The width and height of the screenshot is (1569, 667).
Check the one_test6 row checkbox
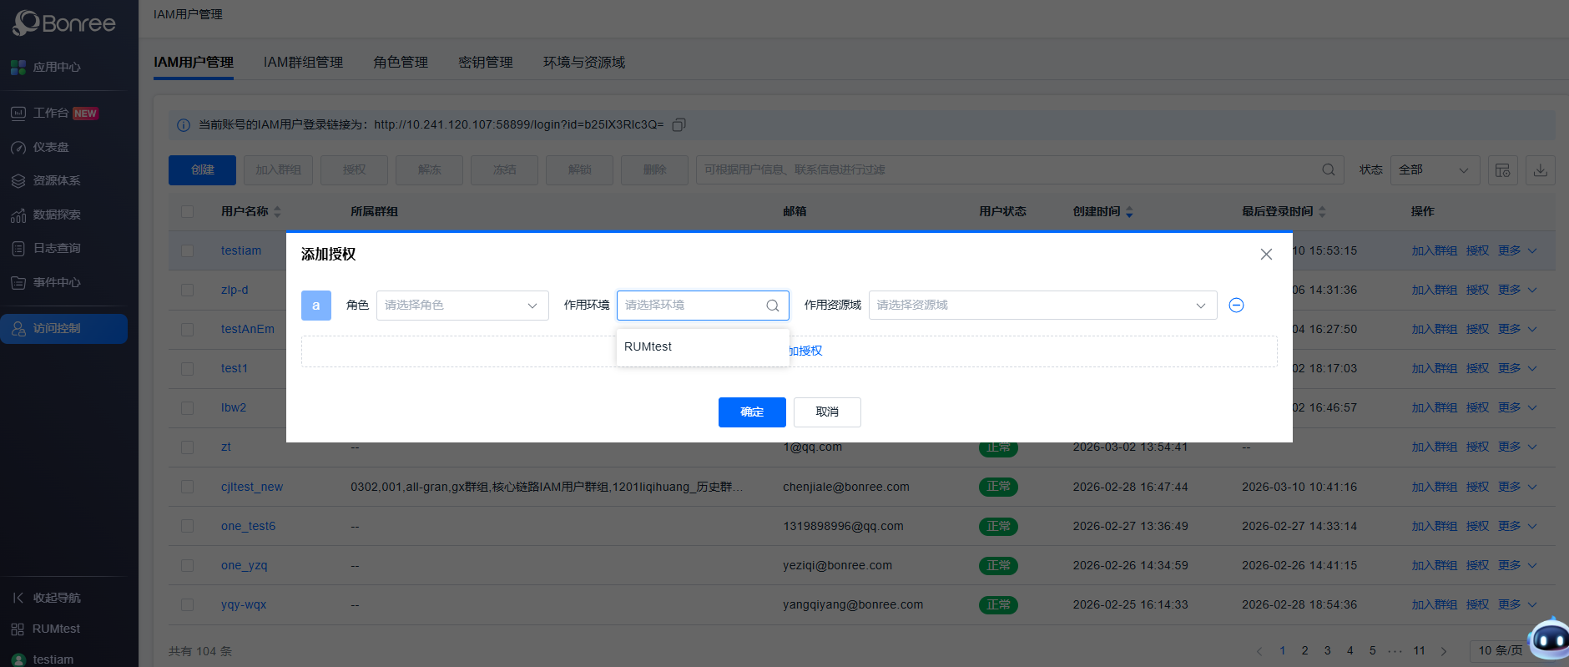coord(187,526)
